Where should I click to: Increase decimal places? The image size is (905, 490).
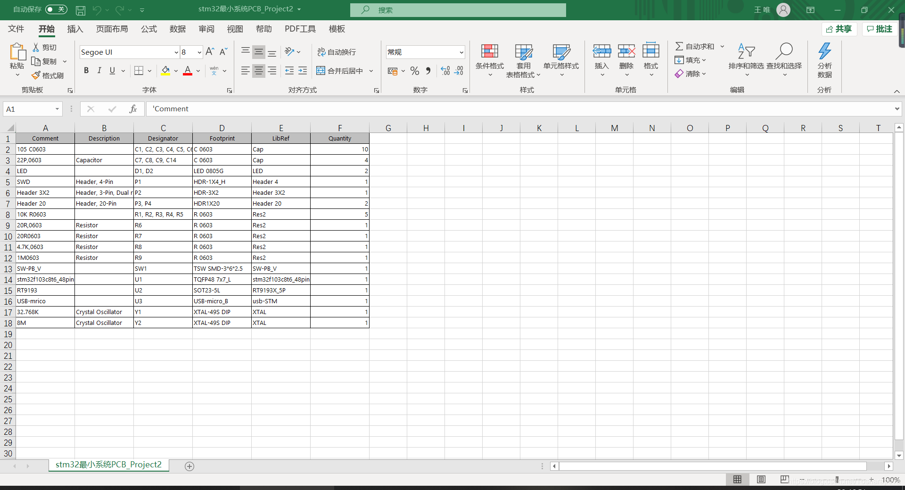click(x=445, y=71)
